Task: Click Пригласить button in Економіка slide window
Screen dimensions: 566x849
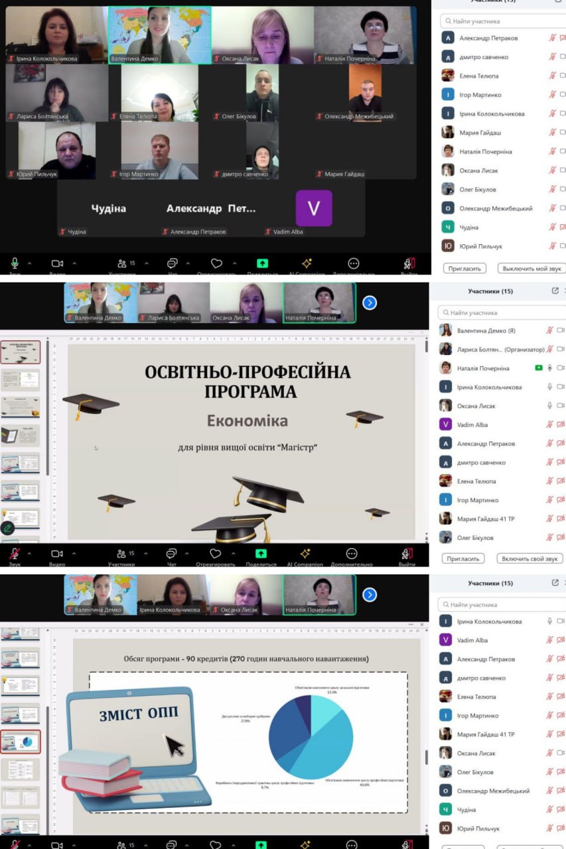Action: click(x=463, y=558)
